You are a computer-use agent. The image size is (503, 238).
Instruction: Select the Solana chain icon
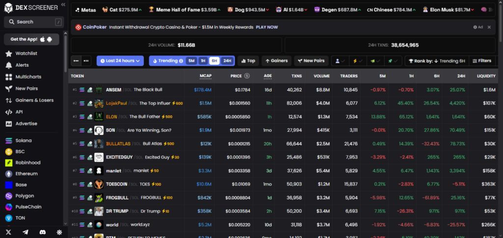9,141
